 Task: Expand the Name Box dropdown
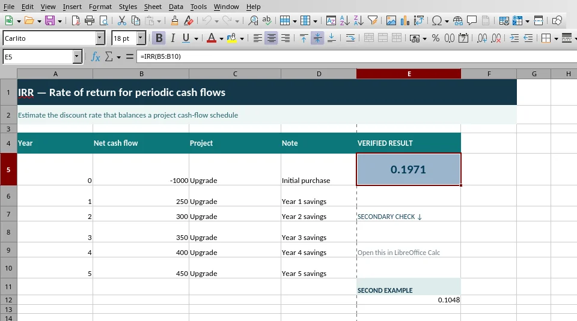76,57
